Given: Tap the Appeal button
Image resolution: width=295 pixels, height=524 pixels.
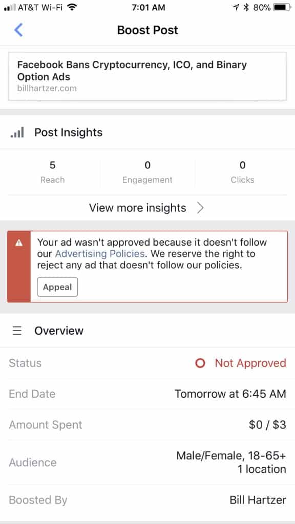Looking at the screenshot, I should [x=57, y=287].
